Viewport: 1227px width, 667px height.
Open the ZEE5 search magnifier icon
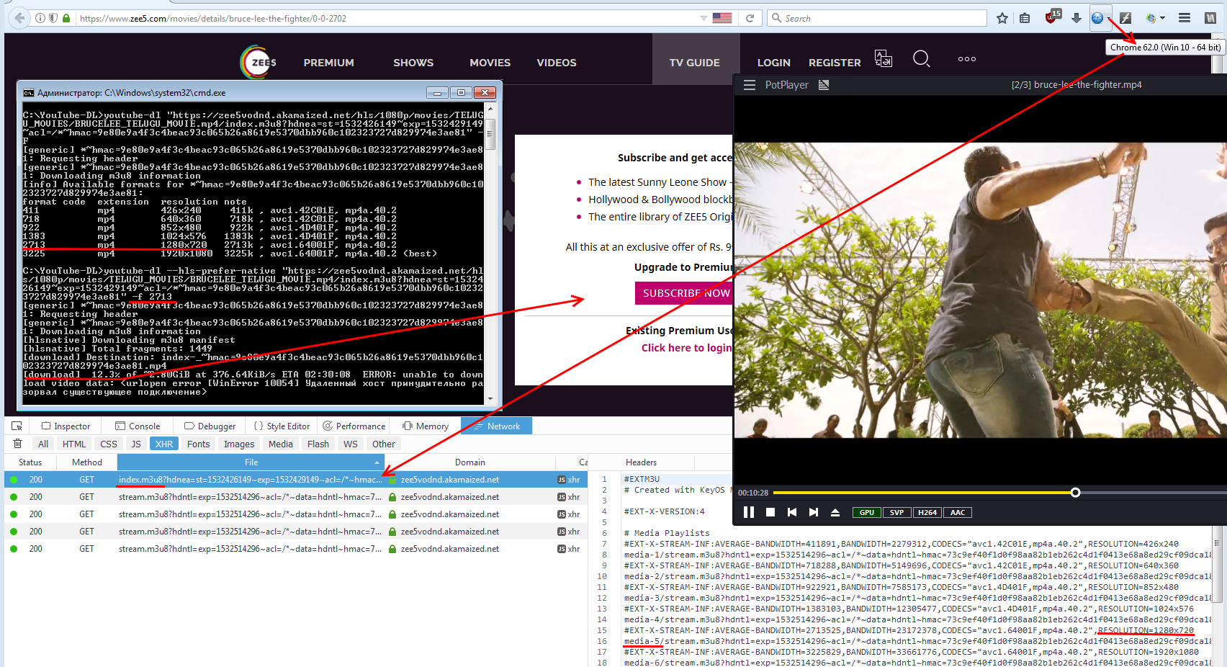coord(922,59)
